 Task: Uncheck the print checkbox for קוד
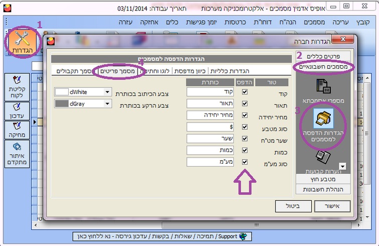tap(245, 92)
